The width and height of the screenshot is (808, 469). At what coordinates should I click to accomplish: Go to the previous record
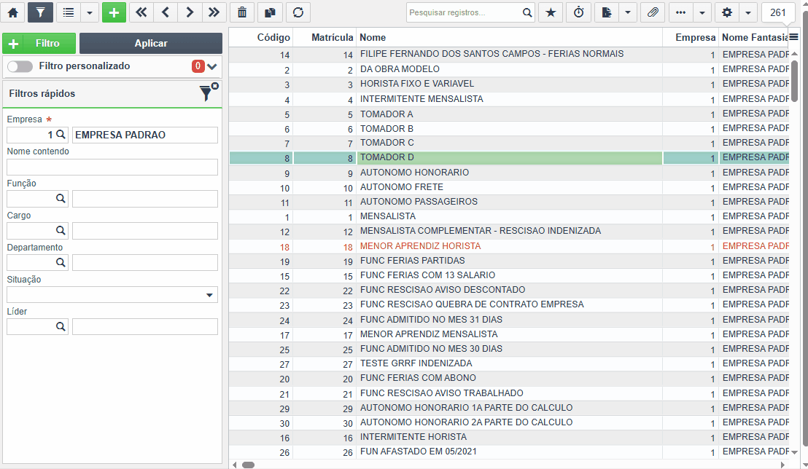[166, 12]
